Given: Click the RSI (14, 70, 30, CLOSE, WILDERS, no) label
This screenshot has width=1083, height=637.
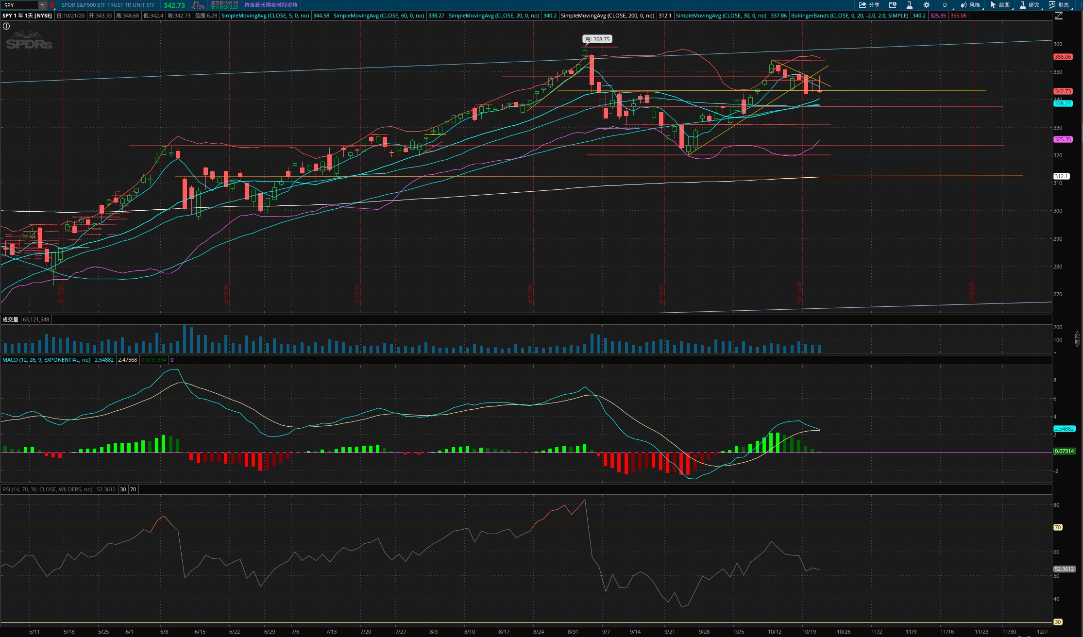Looking at the screenshot, I should click(48, 489).
